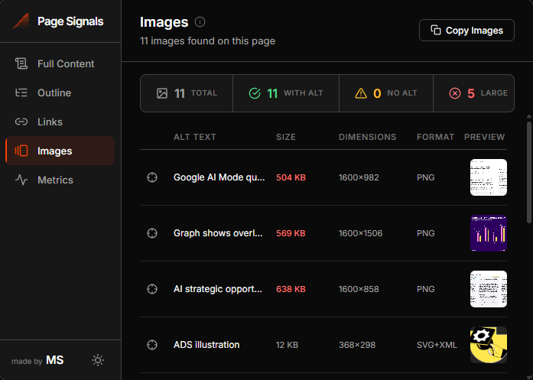Click the info icon beside Images heading

[200, 21]
